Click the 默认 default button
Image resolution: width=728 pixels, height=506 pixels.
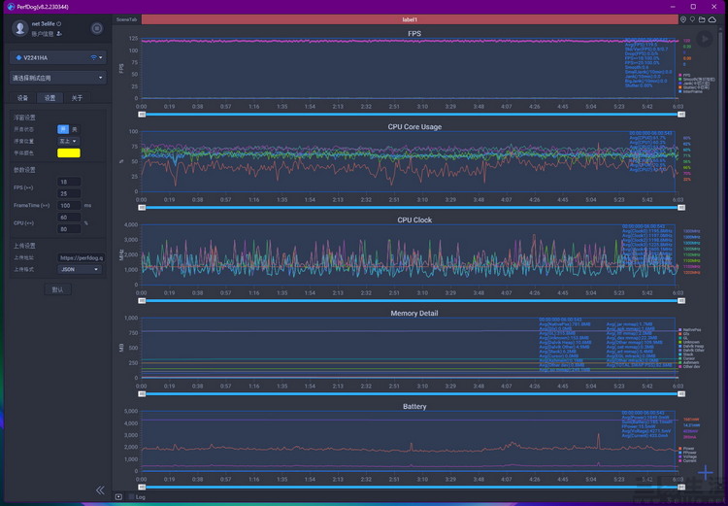click(x=57, y=289)
